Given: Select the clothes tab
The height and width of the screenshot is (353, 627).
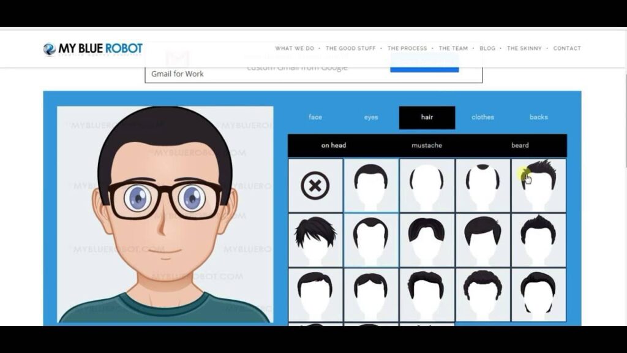Looking at the screenshot, I should click(482, 117).
